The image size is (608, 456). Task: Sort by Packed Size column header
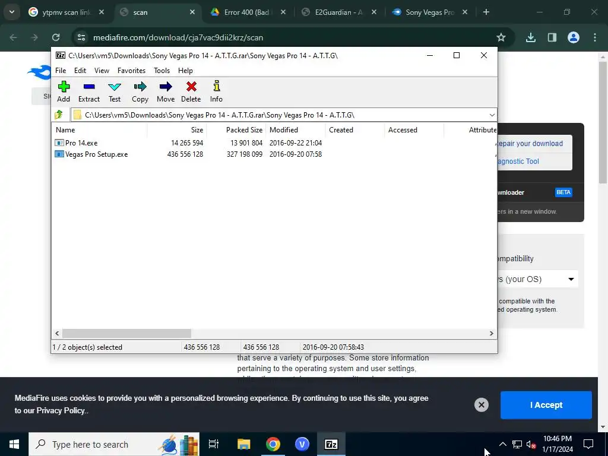(236, 130)
